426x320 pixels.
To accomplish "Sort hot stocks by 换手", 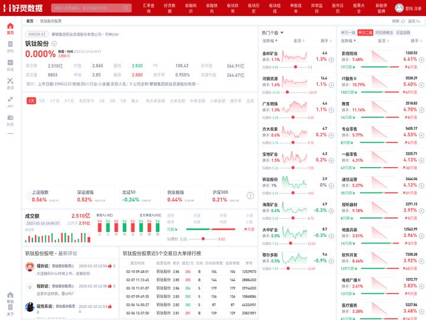I will pyautogui.click(x=326, y=41).
